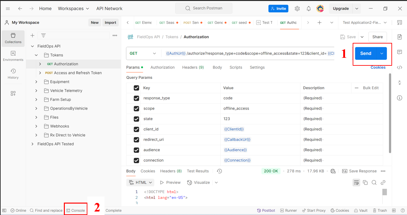Open the Console in status bar
The width and height of the screenshot is (407, 215).
[x=76, y=211]
